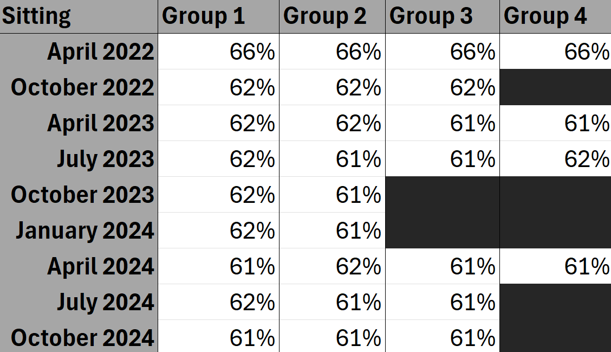Select blacked-out Group 4 cell for July 2024
This screenshot has width=611, height=352.
(555, 302)
